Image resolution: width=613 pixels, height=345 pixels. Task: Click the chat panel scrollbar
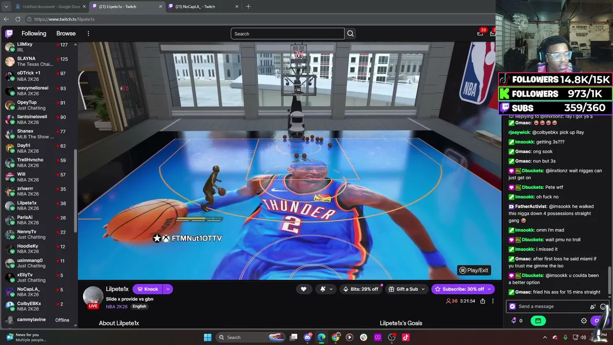pyautogui.click(x=610, y=279)
